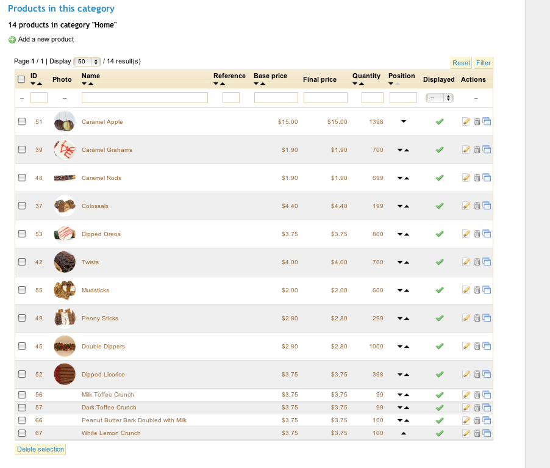Toggle displayed status checkmark for Twists

tap(440, 262)
